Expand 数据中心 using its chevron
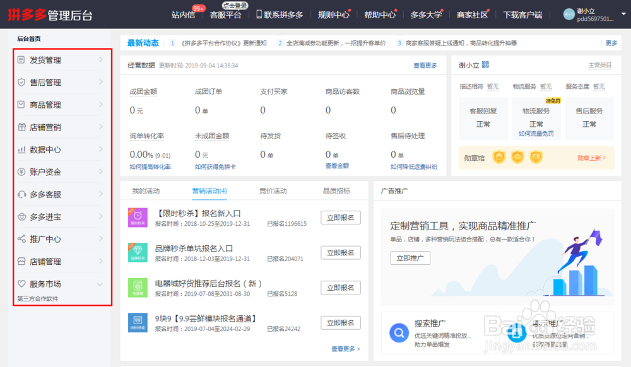Viewport: 631px width, 367px height. point(100,149)
